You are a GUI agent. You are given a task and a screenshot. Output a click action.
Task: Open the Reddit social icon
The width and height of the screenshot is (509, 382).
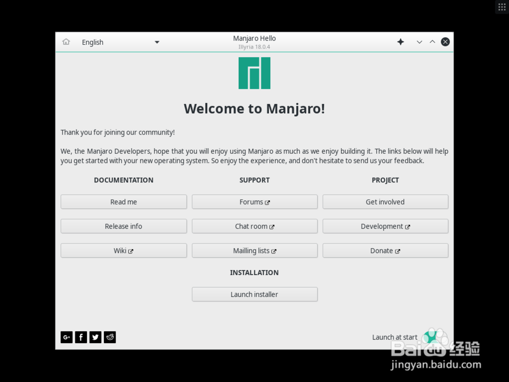[x=110, y=337]
